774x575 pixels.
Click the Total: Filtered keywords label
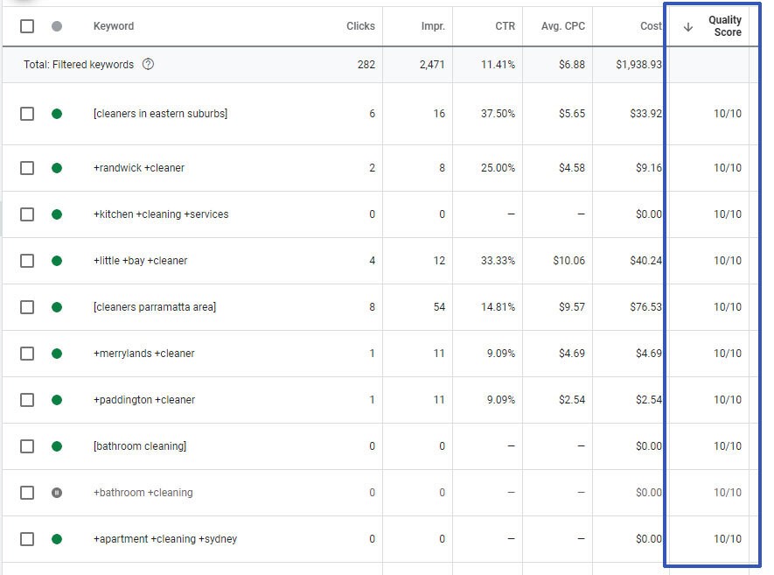coord(79,65)
